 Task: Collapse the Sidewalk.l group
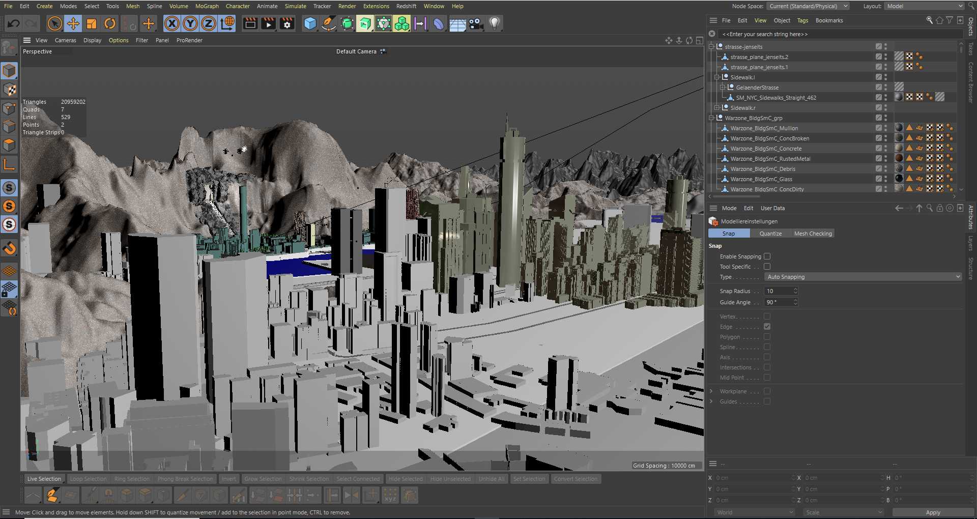click(717, 77)
